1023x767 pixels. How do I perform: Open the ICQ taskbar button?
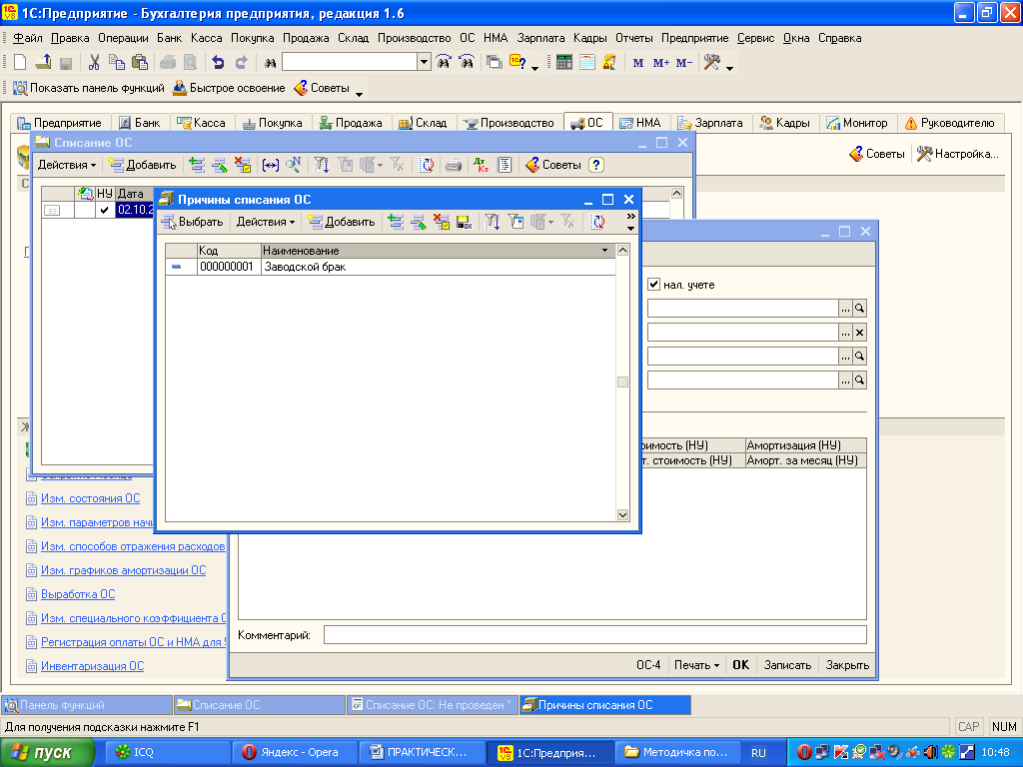pyautogui.click(x=168, y=753)
